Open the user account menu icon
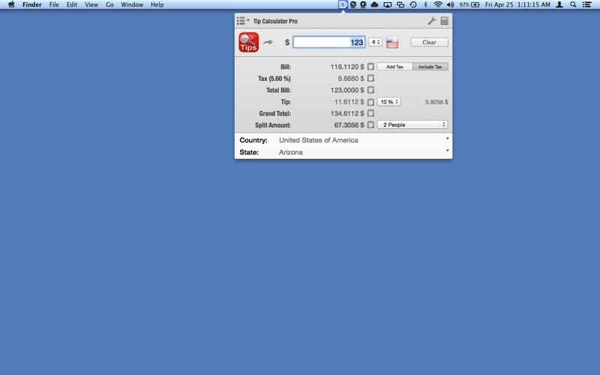 coord(559,4)
